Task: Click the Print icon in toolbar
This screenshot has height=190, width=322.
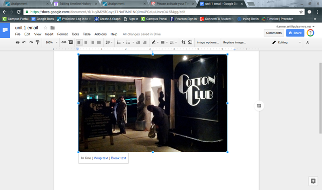Action: point(18,42)
